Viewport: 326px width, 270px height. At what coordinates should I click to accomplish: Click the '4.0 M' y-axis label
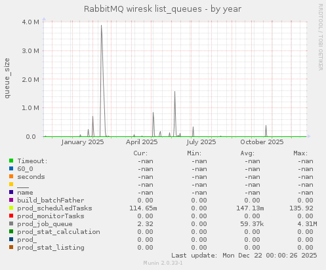pos(30,22)
